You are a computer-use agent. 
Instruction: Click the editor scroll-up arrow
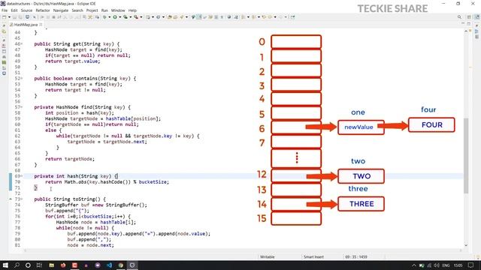[466, 31]
